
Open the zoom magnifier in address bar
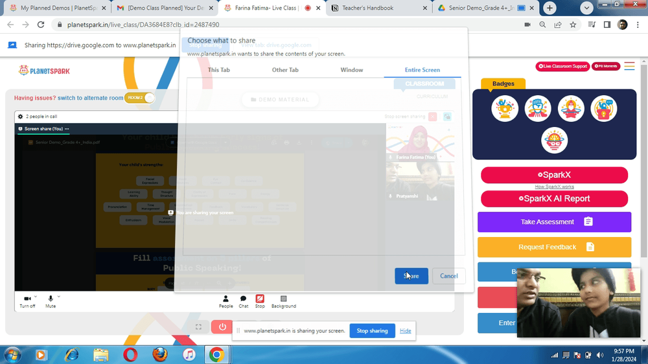[542, 25]
